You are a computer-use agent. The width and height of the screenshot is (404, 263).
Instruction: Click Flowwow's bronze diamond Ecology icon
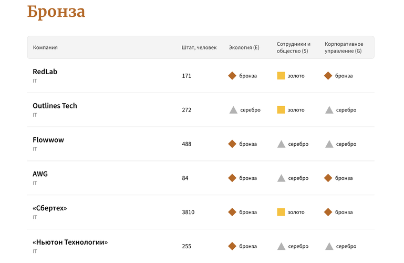click(x=232, y=144)
